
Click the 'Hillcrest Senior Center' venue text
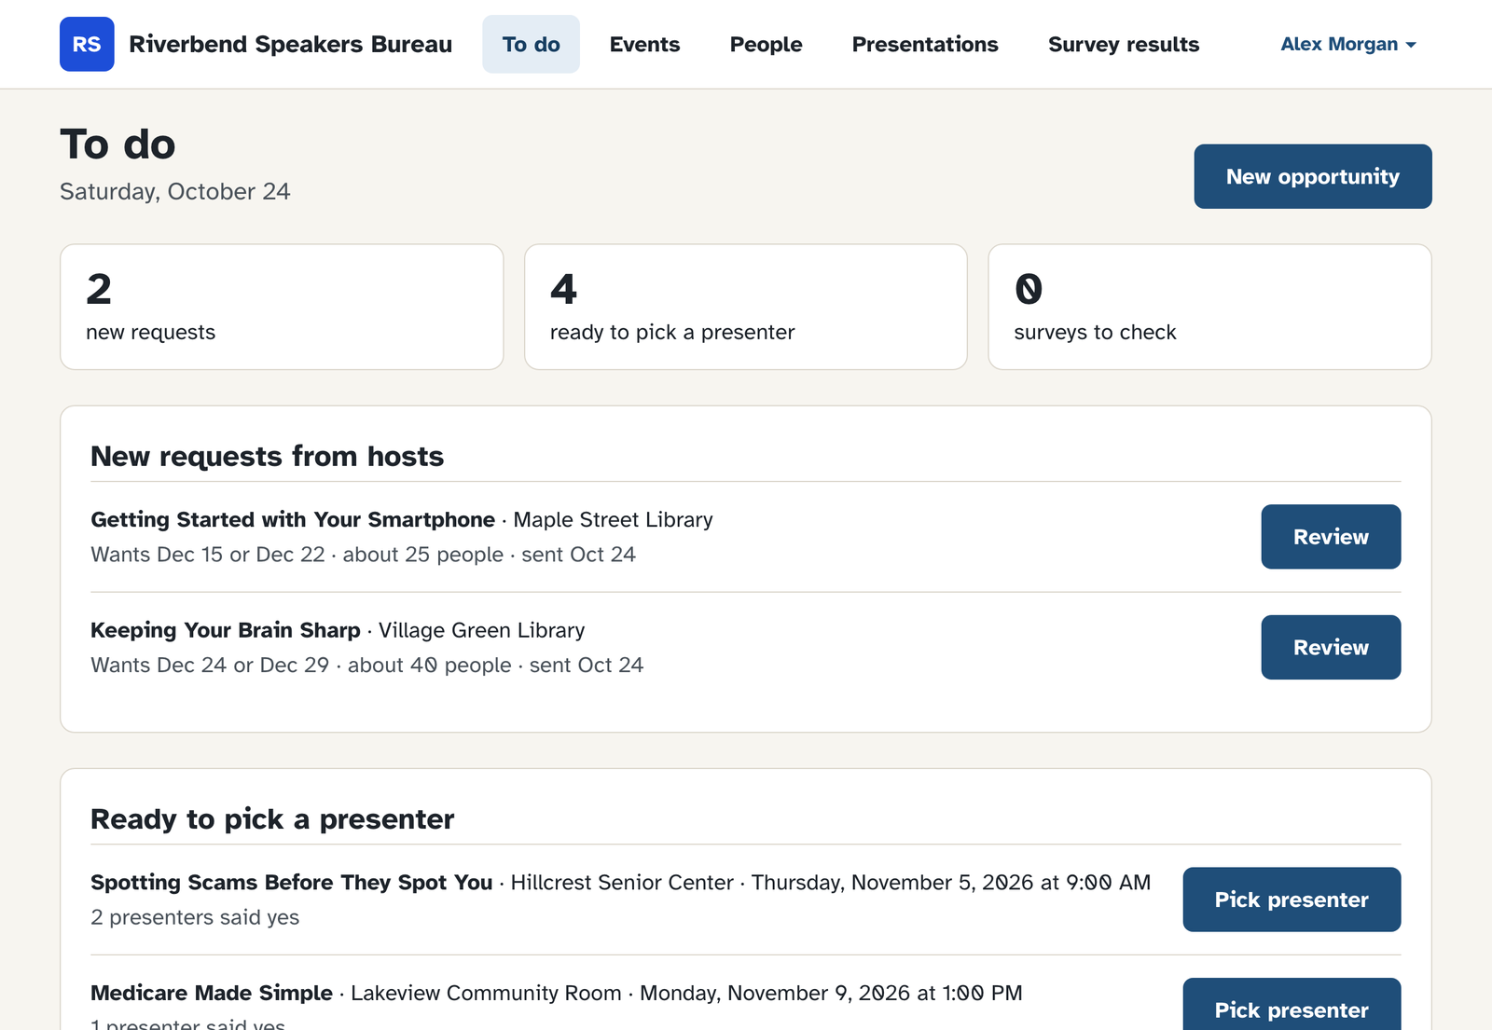coord(622,882)
